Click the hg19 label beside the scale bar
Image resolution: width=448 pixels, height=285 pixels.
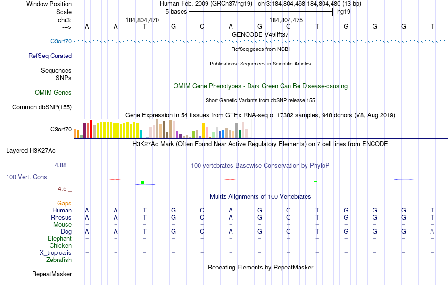click(x=344, y=12)
